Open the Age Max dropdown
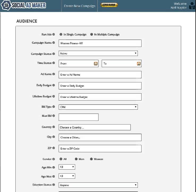196x192 pixels. (x=67, y=176)
